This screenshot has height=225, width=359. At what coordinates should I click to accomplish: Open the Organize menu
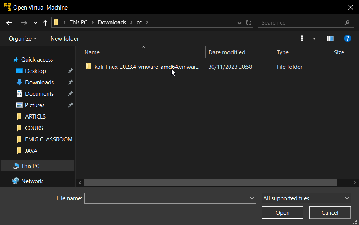click(x=22, y=39)
